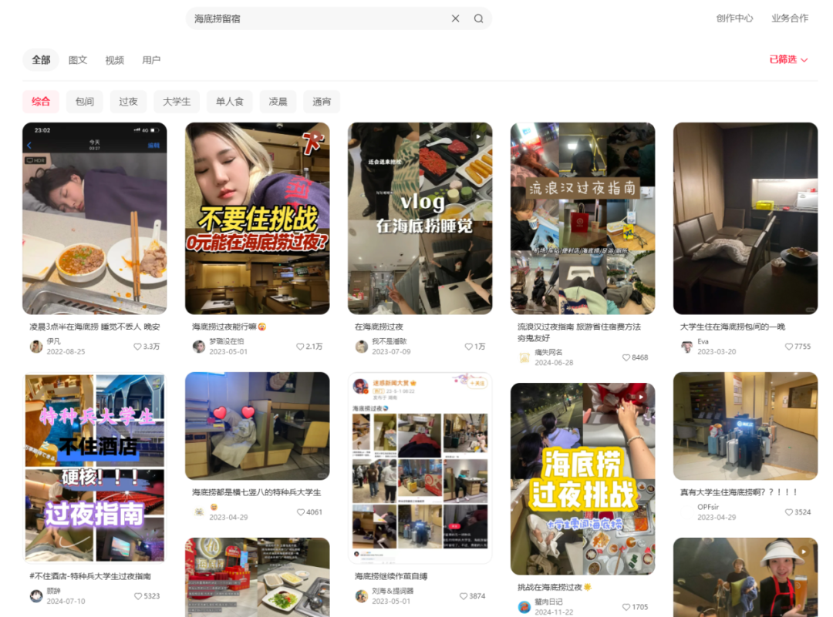Open the 海底捞过夜挑战 video cover
This screenshot has width=833, height=617.
click(583, 478)
